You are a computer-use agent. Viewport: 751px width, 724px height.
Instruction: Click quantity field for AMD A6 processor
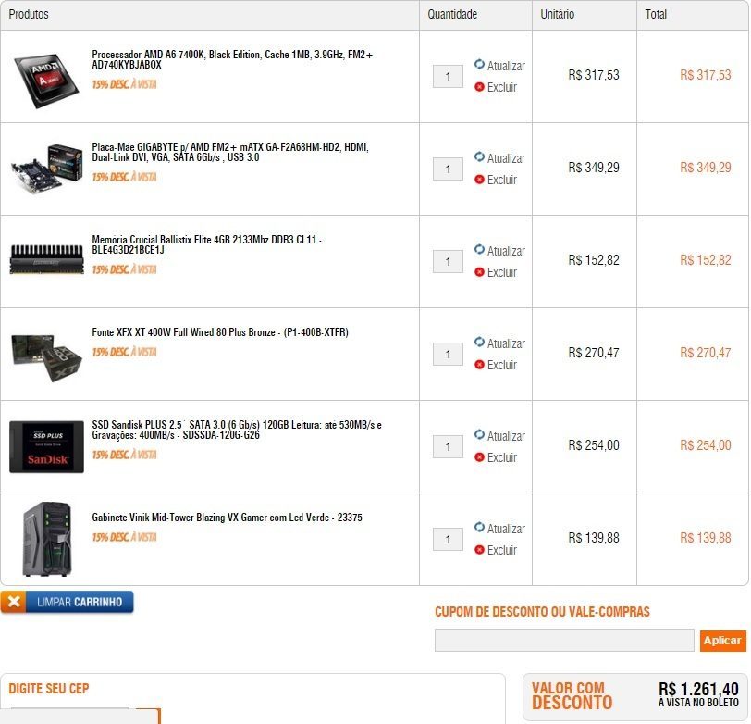point(448,76)
